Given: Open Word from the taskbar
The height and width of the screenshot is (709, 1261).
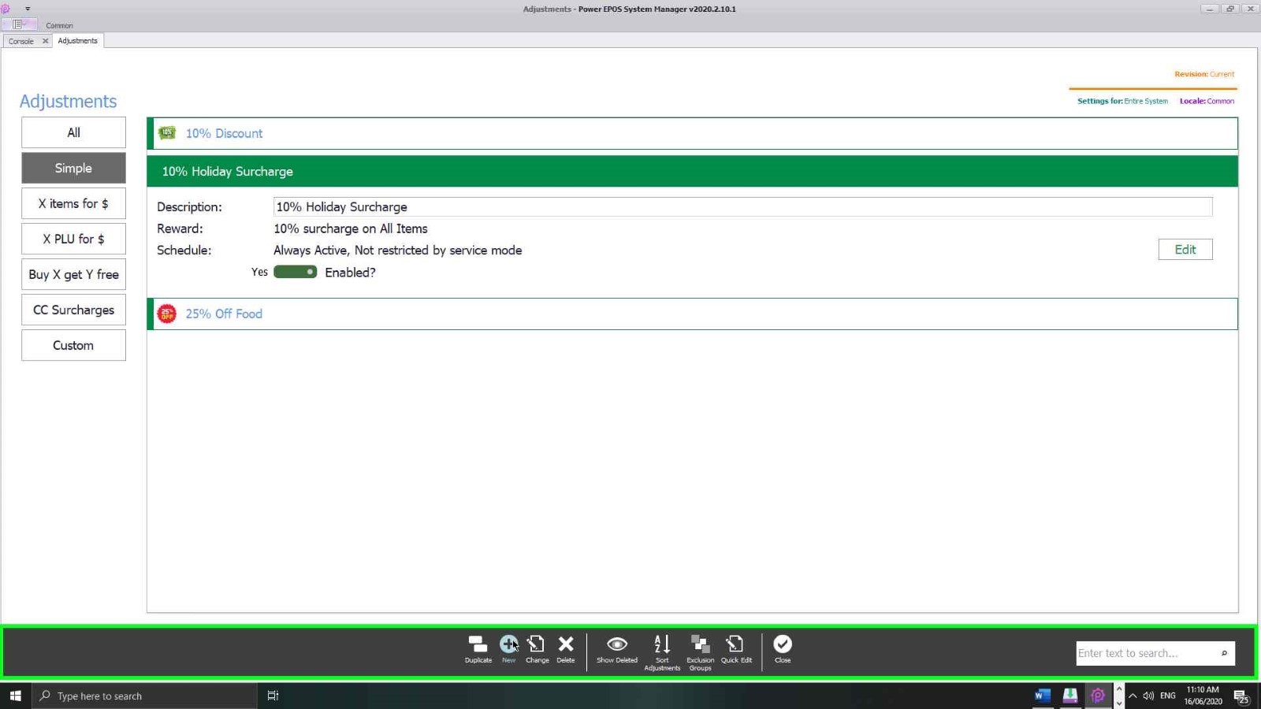Looking at the screenshot, I should point(1042,696).
